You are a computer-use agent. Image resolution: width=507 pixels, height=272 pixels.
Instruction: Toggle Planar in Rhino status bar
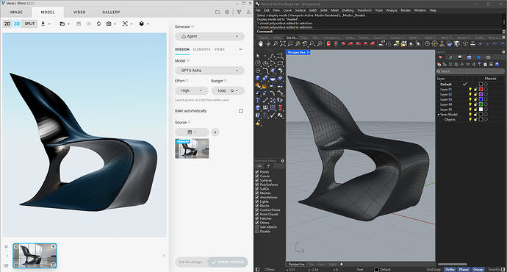click(x=464, y=269)
